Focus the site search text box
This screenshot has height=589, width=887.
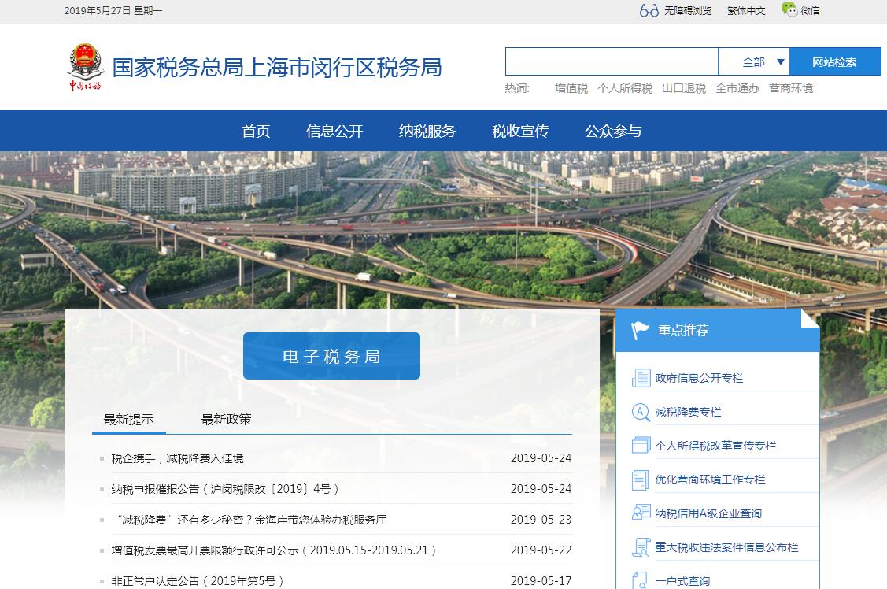click(x=611, y=62)
